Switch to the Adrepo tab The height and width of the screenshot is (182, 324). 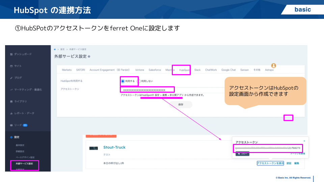(269, 70)
